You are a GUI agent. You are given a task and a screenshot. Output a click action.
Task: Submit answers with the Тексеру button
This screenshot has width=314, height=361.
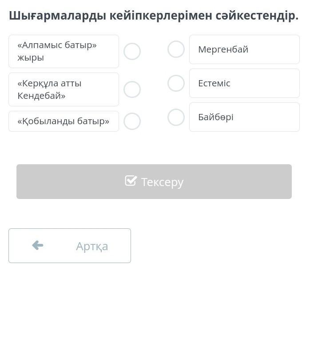coord(154,182)
